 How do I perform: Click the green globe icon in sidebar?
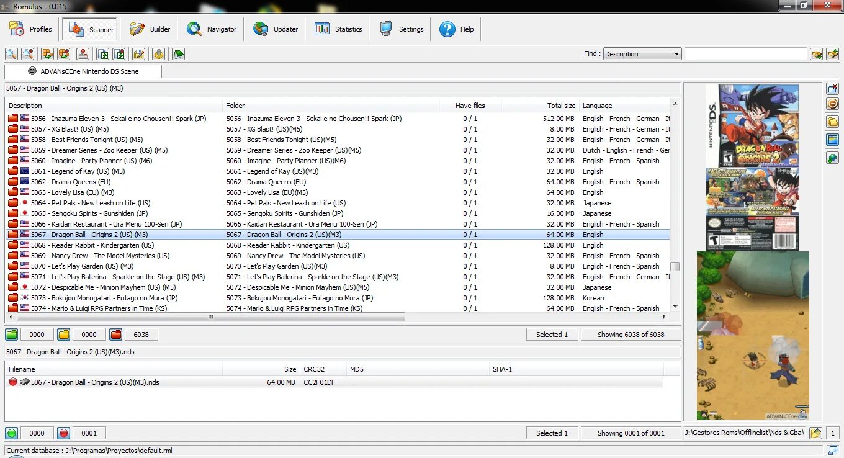click(833, 158)
